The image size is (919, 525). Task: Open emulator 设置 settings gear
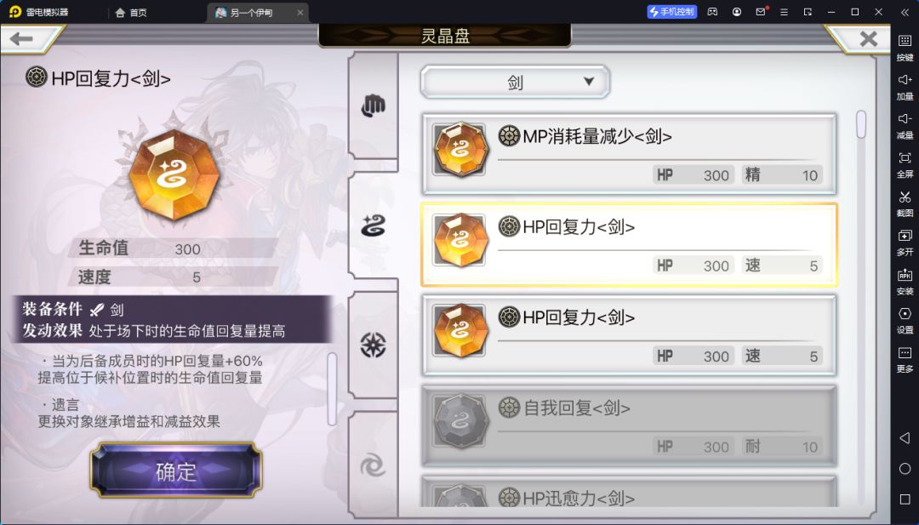tap(905, 320)
